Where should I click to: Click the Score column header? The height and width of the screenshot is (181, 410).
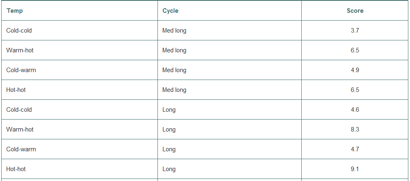tap(355, 11)
